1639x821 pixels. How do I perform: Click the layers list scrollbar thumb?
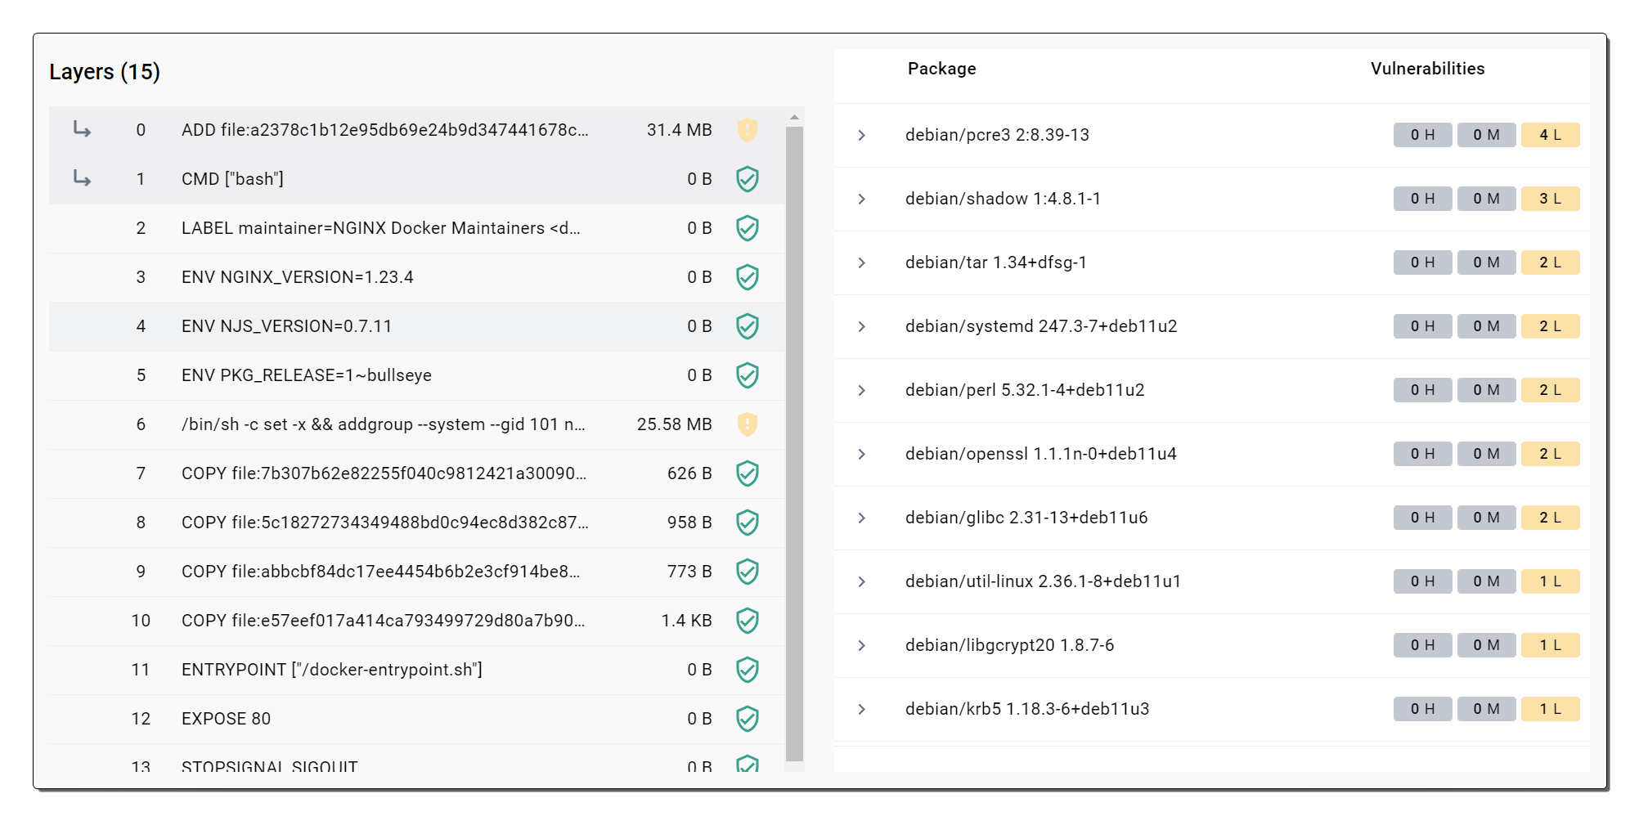pos(794,443)
